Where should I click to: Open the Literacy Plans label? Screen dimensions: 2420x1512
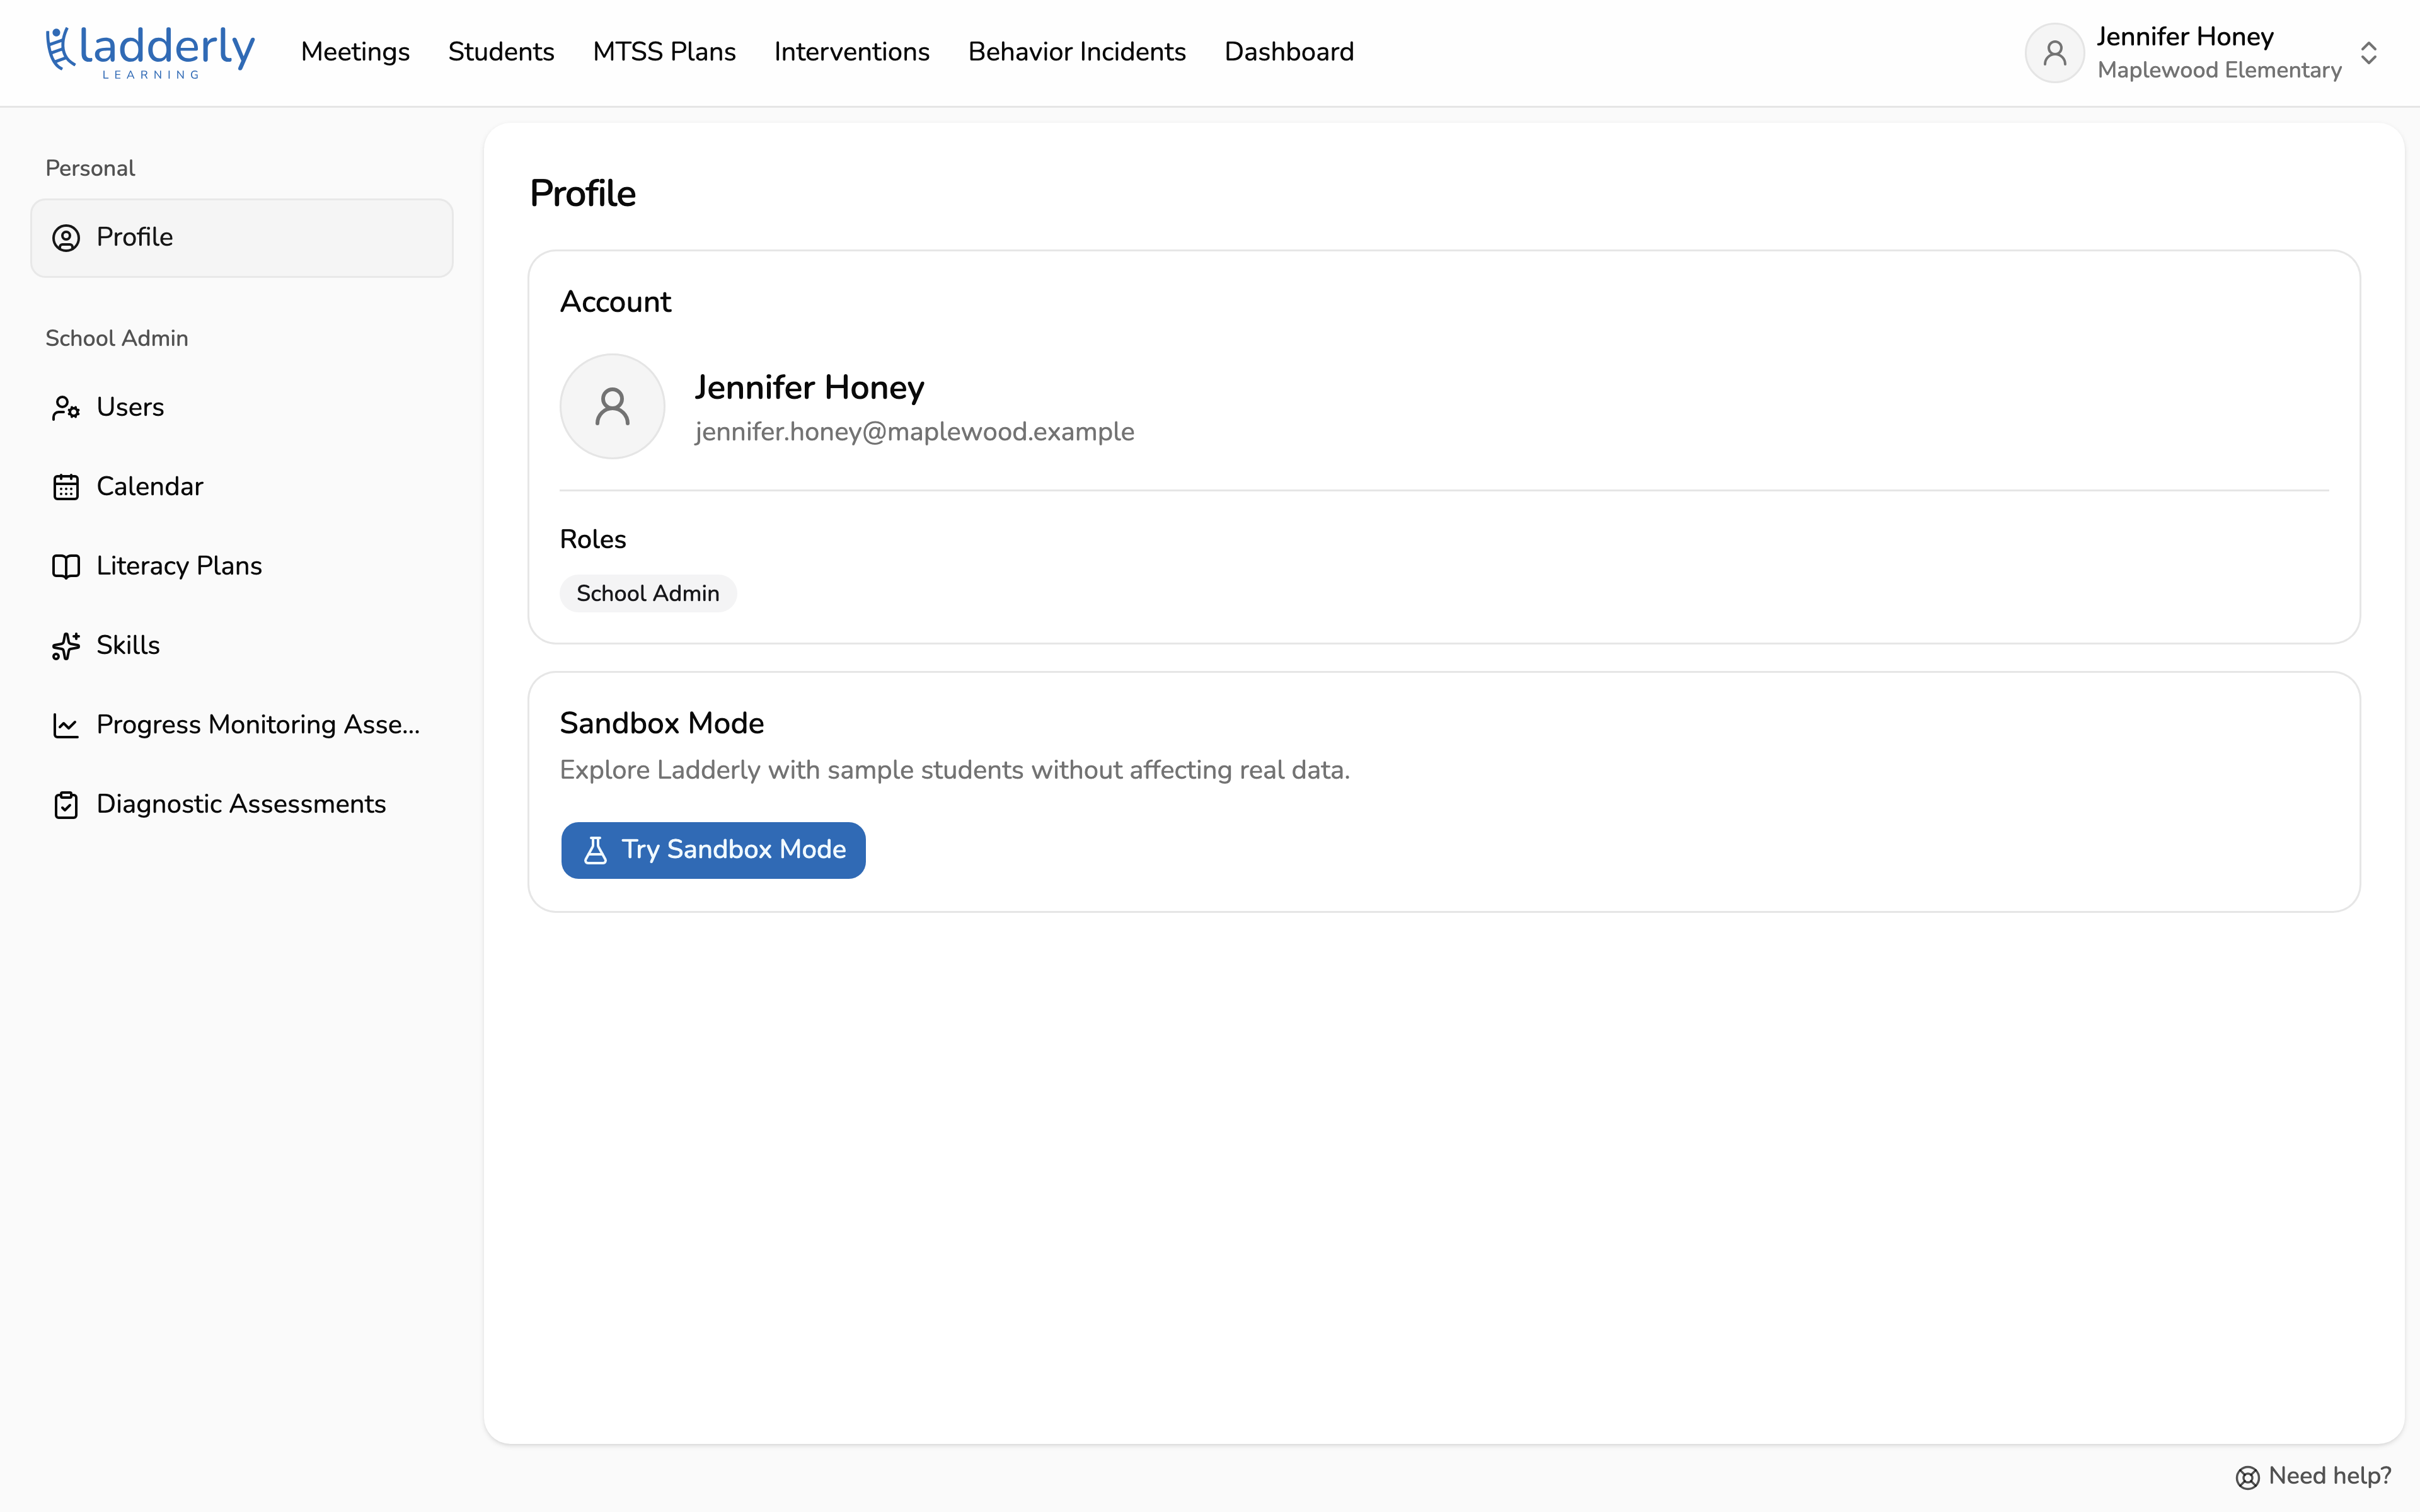click(179, 566)
